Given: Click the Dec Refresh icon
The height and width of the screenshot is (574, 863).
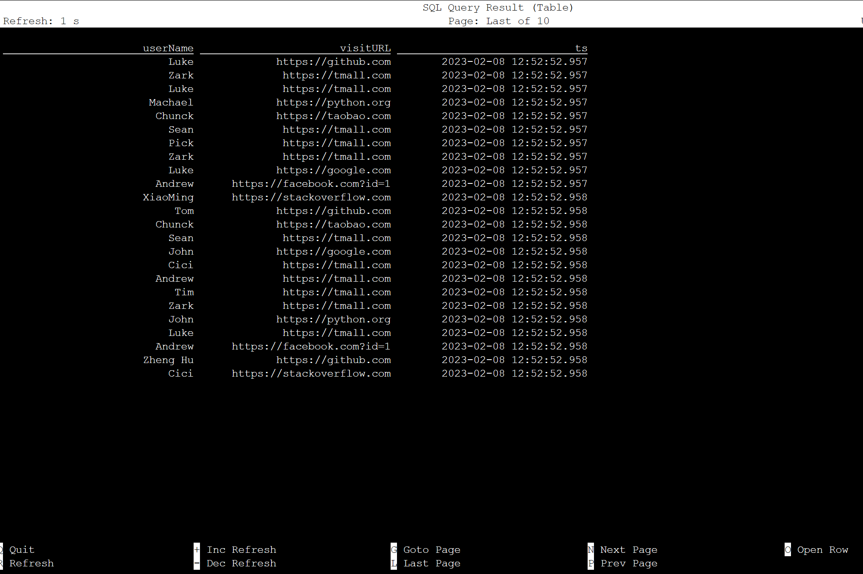Looking at the screenshot, I should [x=195, y=563].
